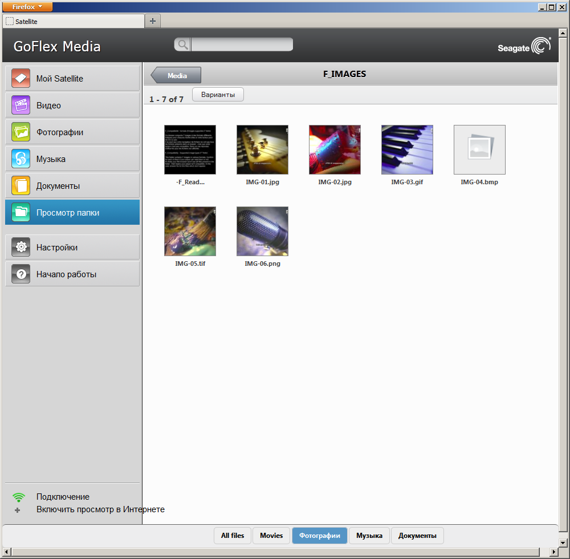Click the 1 - 7 of 7 counter
The width and height of the screenshot is (570, 559).
166,99
